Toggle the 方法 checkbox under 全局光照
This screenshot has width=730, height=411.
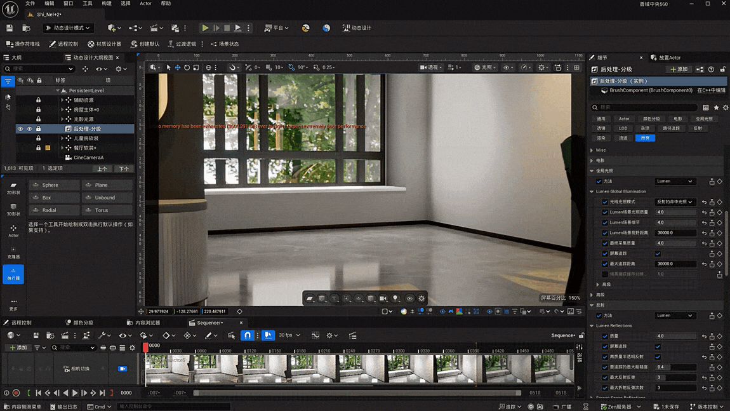click(x=599, y=181)
